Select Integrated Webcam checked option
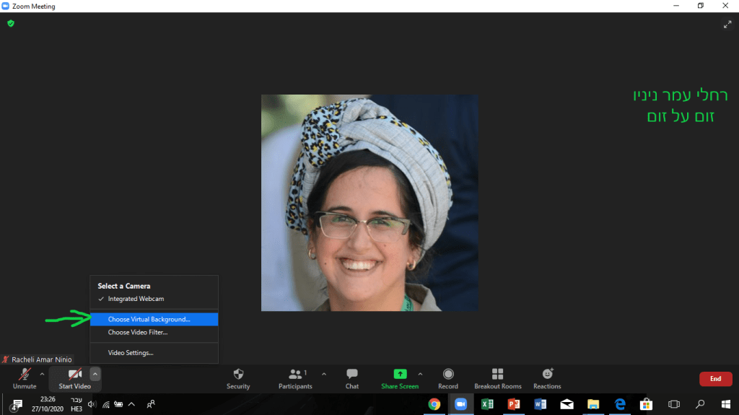 coord(136,299)
